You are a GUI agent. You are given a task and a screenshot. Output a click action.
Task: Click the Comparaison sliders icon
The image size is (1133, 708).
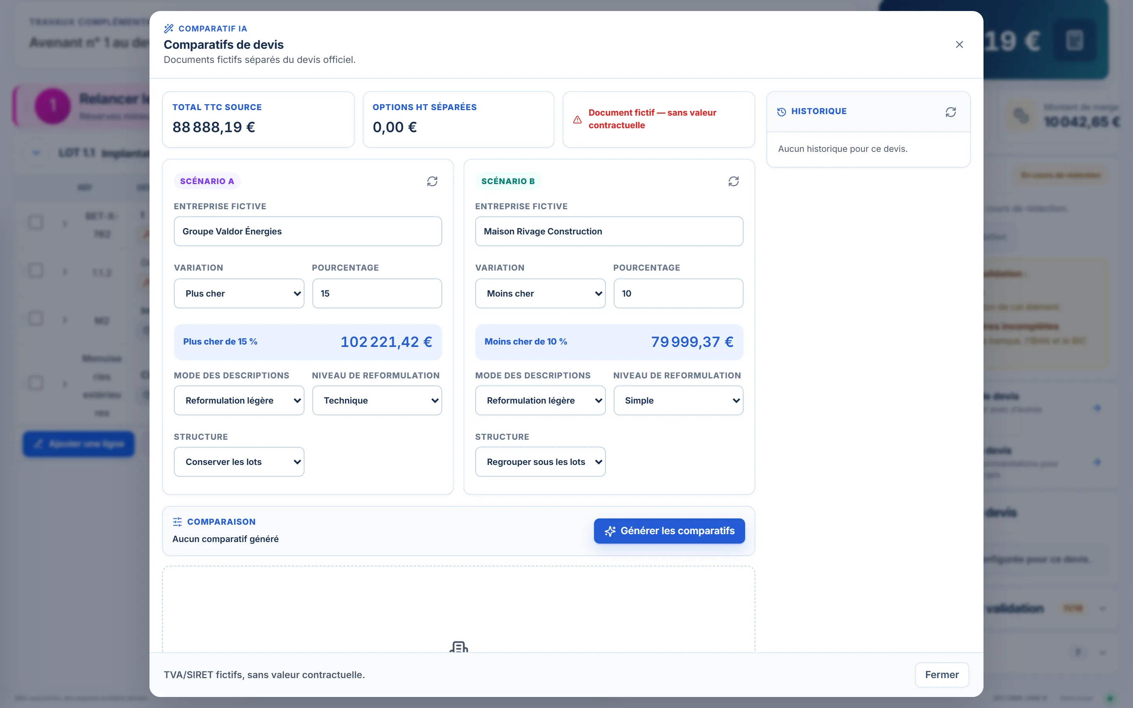[x=177, y=522]
